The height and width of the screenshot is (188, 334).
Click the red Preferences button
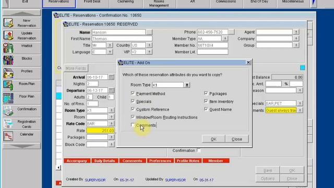pos(160,161)
